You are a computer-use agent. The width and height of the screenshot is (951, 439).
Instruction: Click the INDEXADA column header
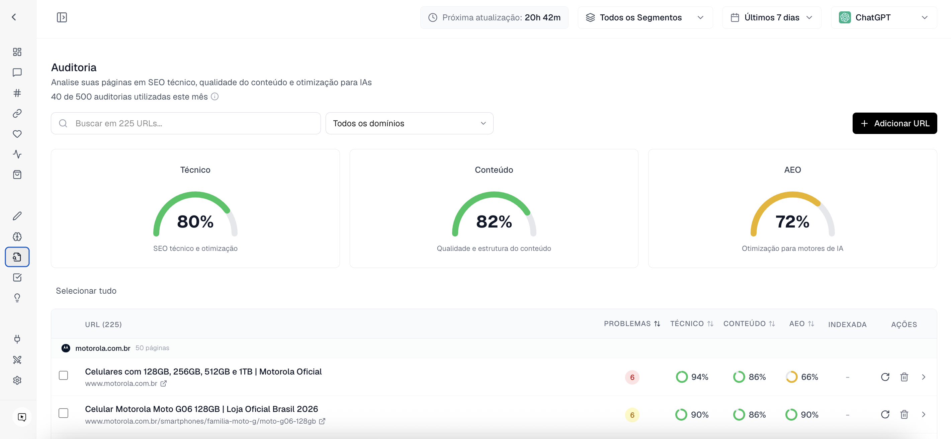click(847, 325)
